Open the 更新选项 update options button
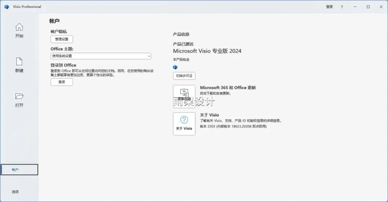This screenshot has width=388, height=202. (184, 96)
